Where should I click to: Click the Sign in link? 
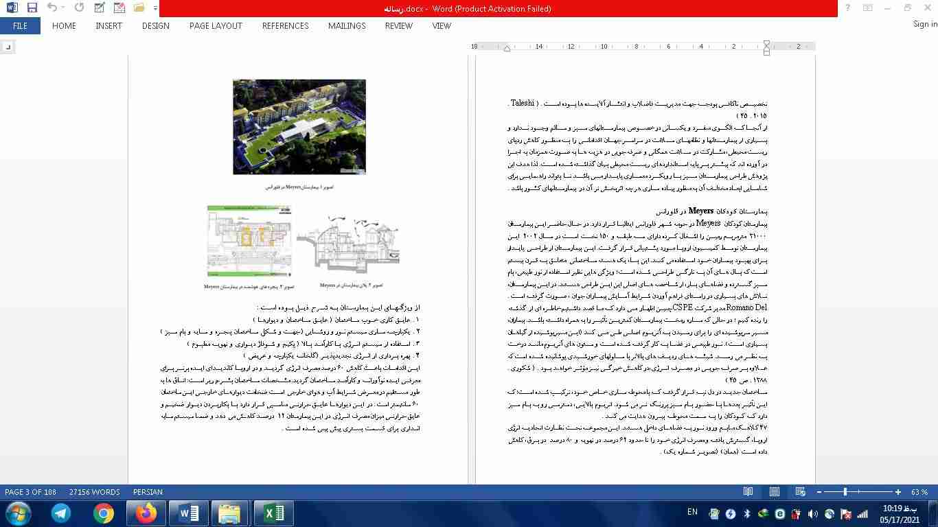[924, 24]
